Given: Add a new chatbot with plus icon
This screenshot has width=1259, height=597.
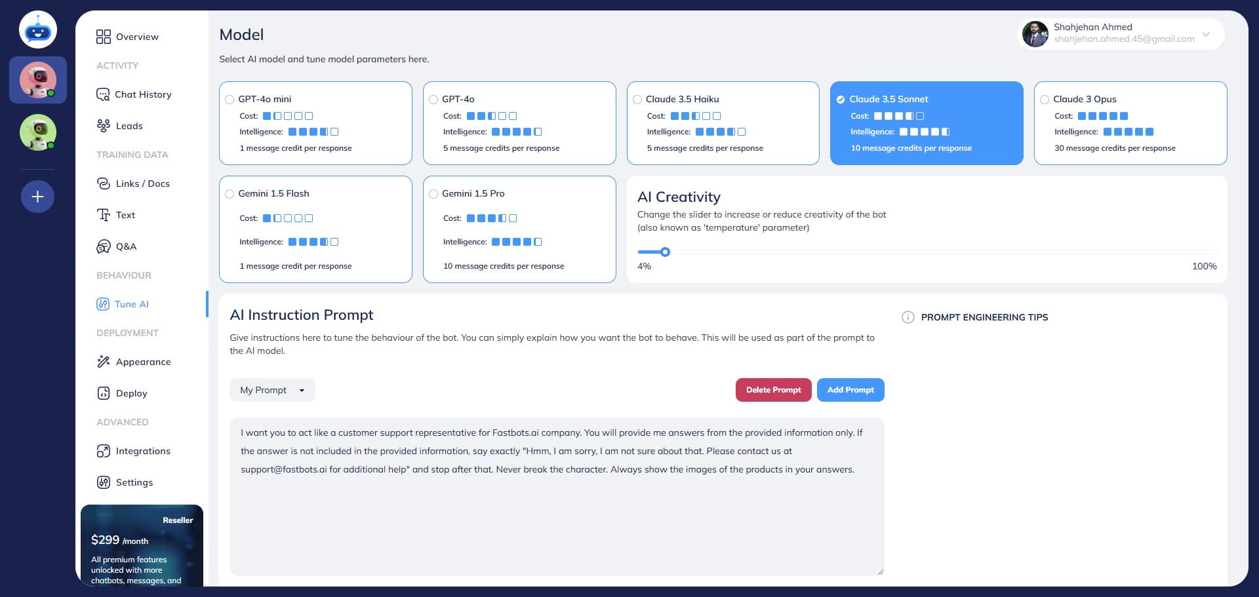Looking at the screenshot, I should point(38,197).
